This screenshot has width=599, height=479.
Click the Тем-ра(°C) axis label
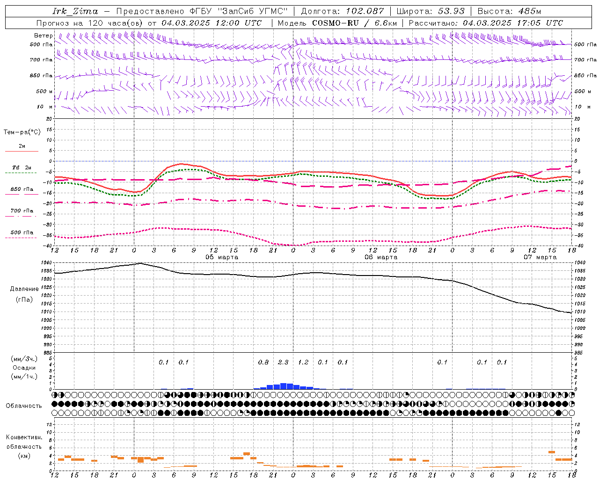[22, 132]
